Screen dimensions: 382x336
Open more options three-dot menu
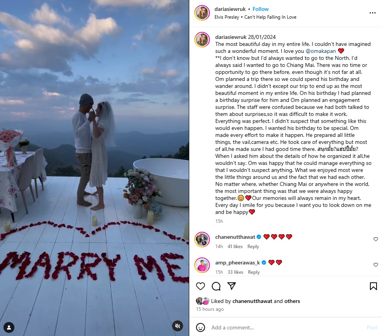coord(373,13)
